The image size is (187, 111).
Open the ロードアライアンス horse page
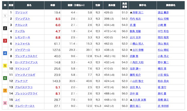point(26,62)
